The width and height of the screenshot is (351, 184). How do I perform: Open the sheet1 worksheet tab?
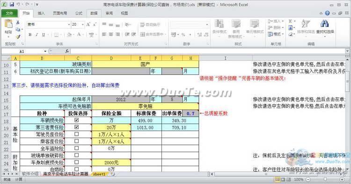[99, 174]
